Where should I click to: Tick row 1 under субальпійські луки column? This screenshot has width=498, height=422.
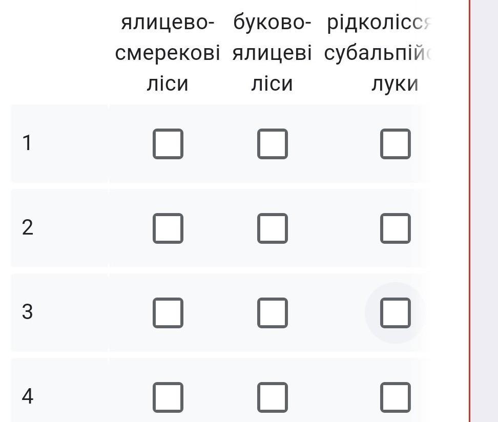(x=395, y=144)
